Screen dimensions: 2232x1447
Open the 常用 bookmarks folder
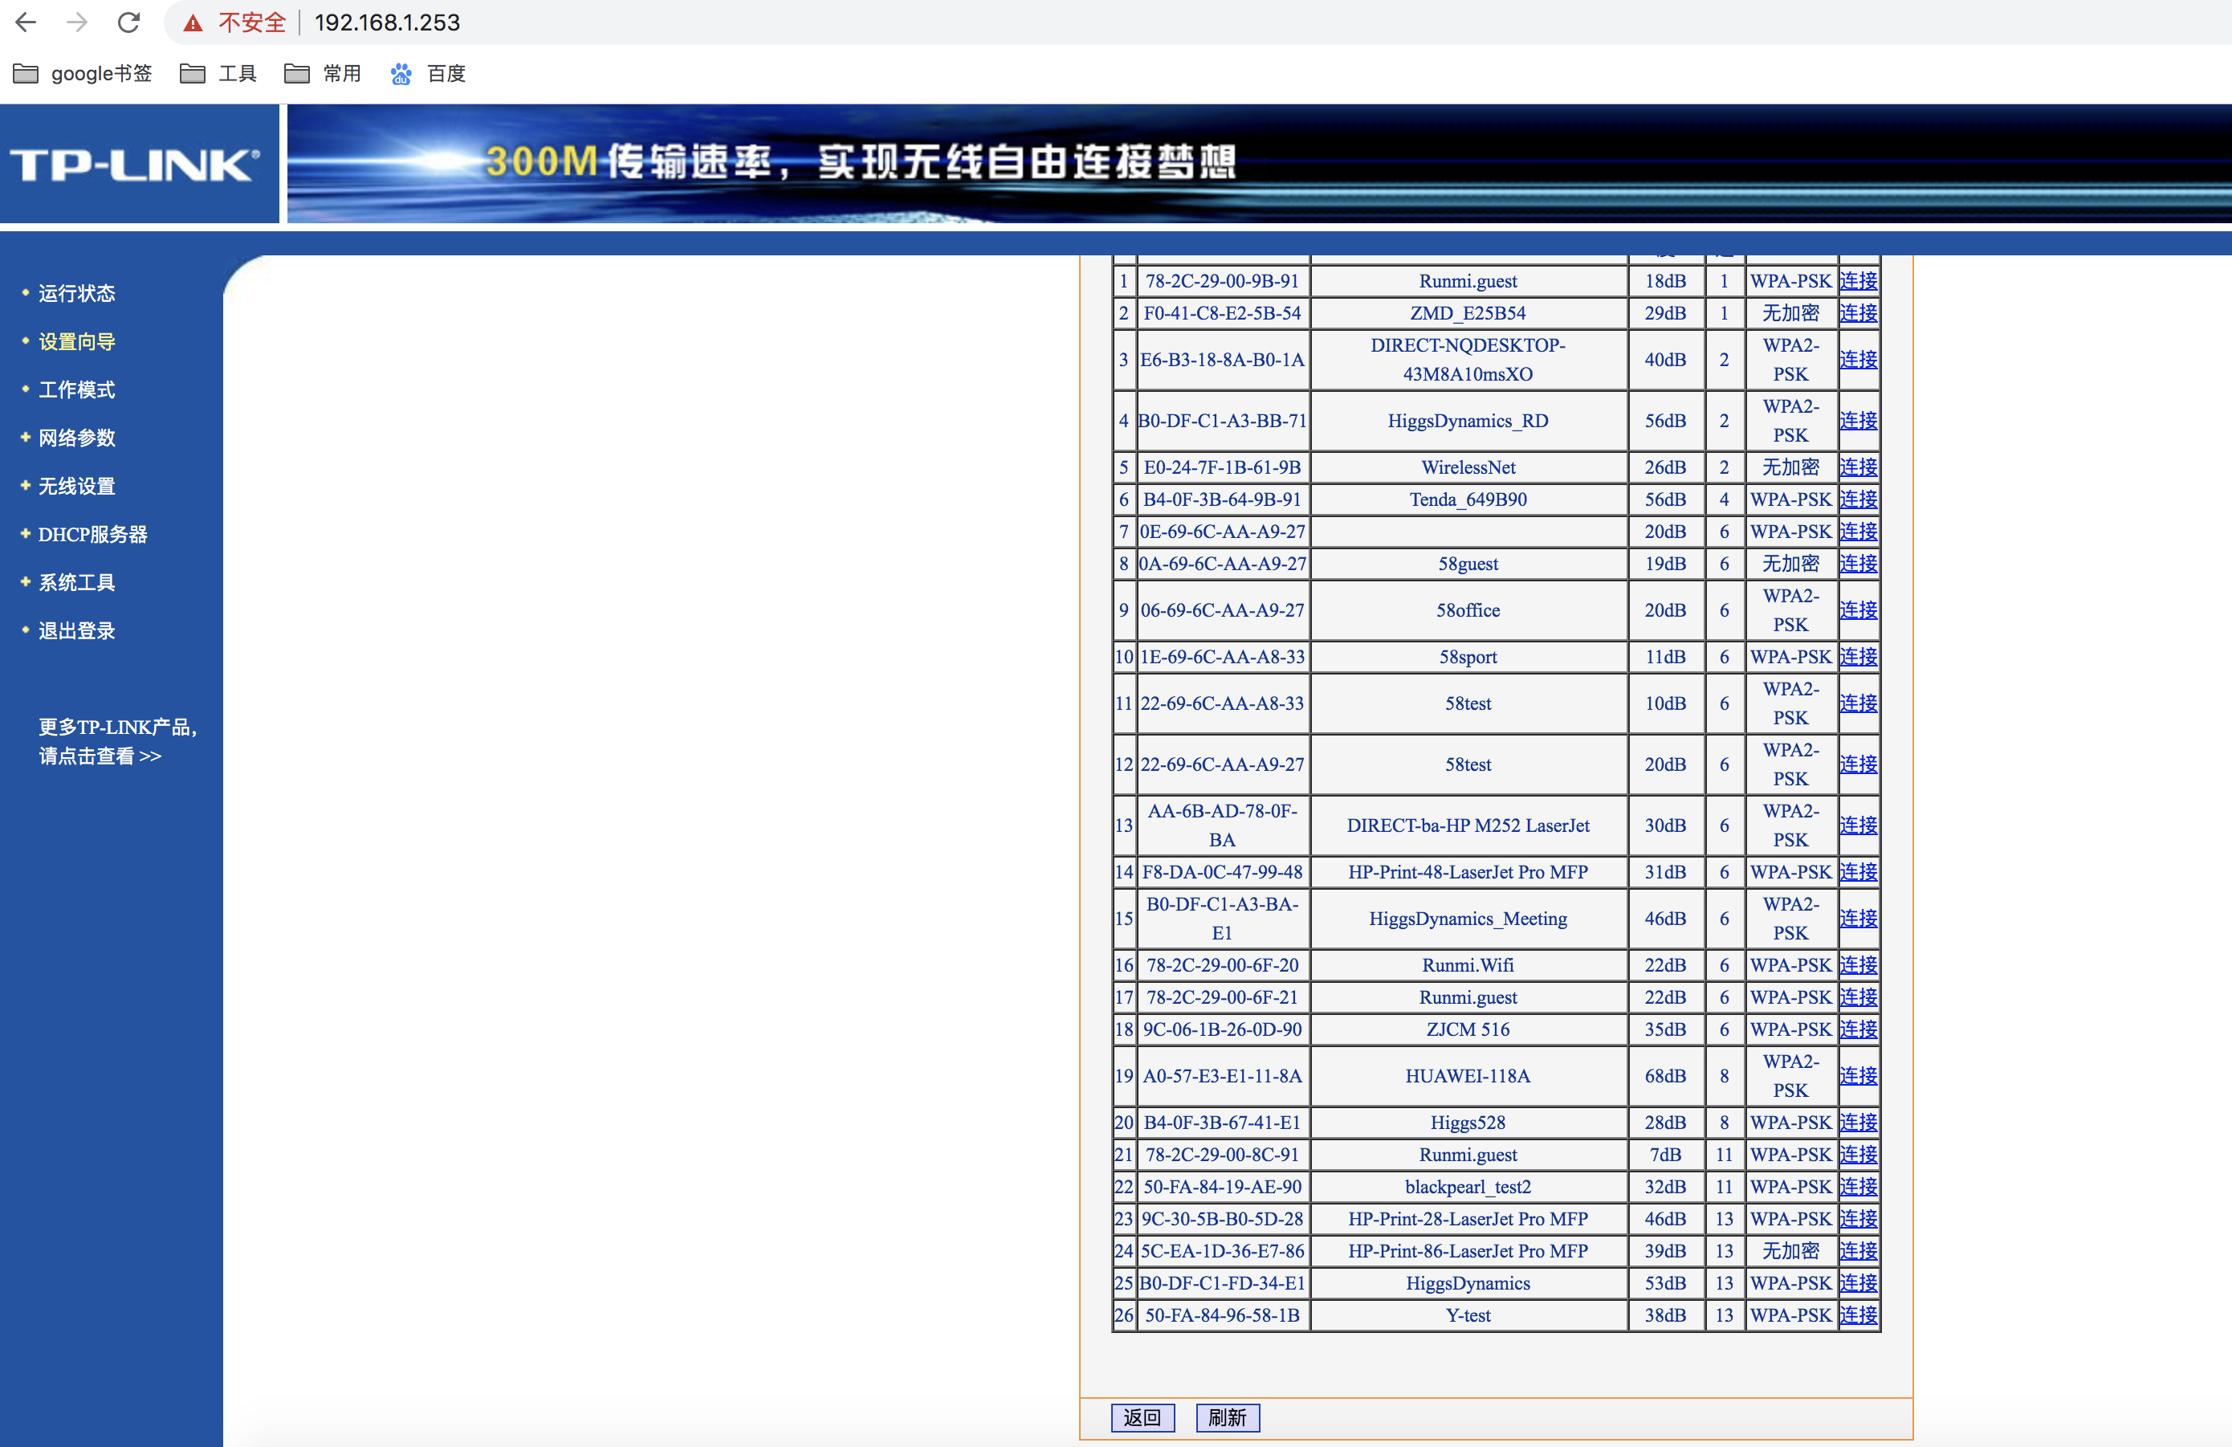324,73
